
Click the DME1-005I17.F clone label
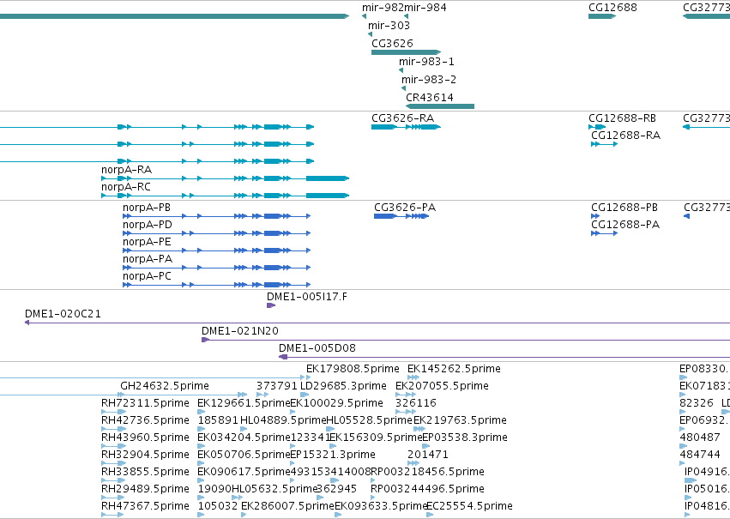[x=307, y=297]
